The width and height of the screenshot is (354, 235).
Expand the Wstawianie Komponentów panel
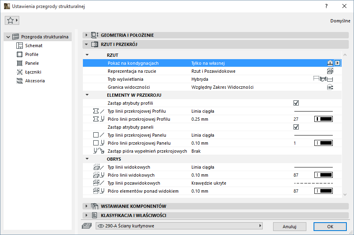86,206
